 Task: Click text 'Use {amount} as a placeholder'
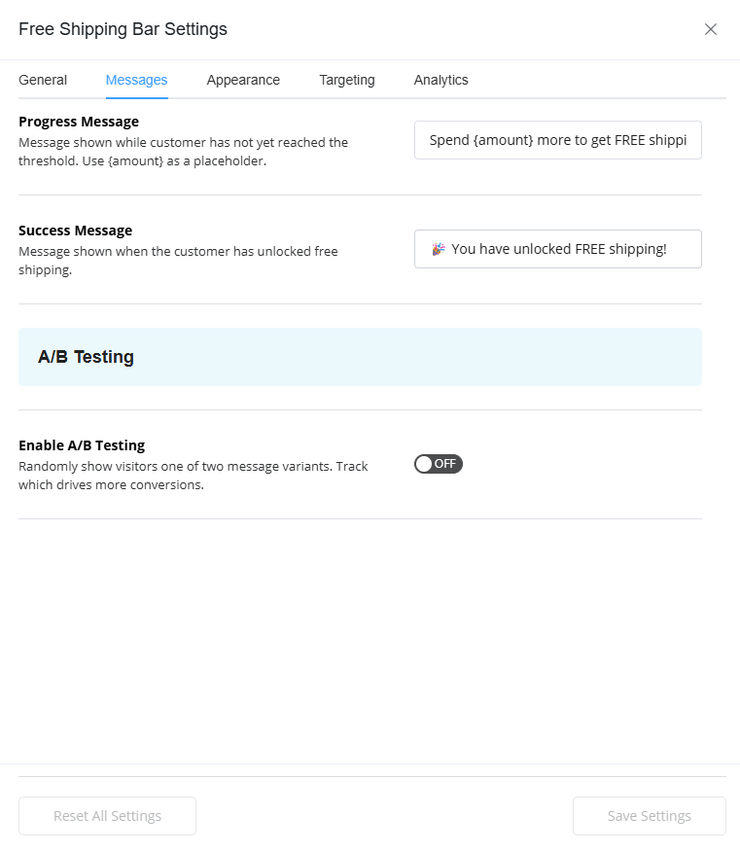(x=174, y=161)
